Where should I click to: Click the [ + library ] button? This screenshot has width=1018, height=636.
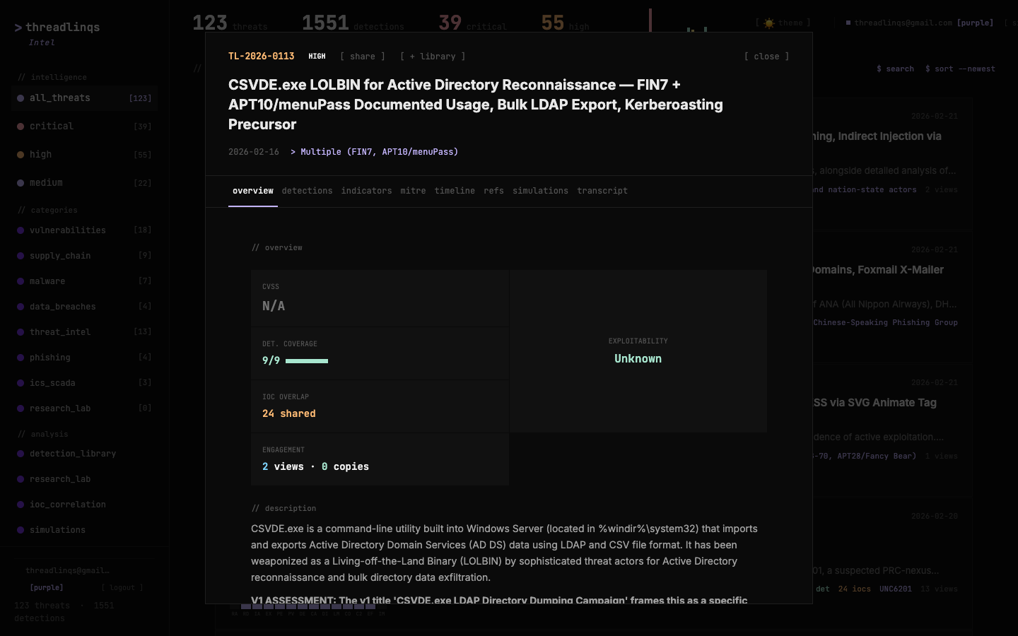click(432, 56)
